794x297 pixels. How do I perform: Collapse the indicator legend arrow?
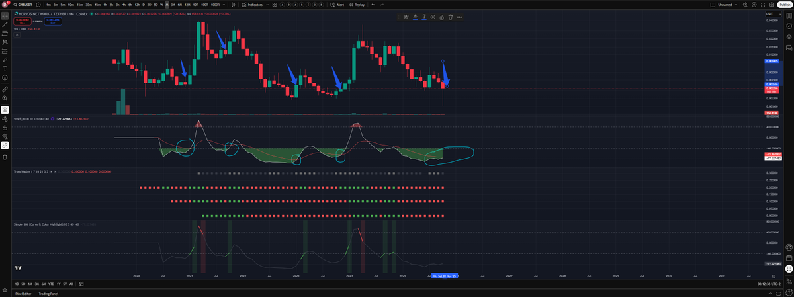tap(17, 35)
